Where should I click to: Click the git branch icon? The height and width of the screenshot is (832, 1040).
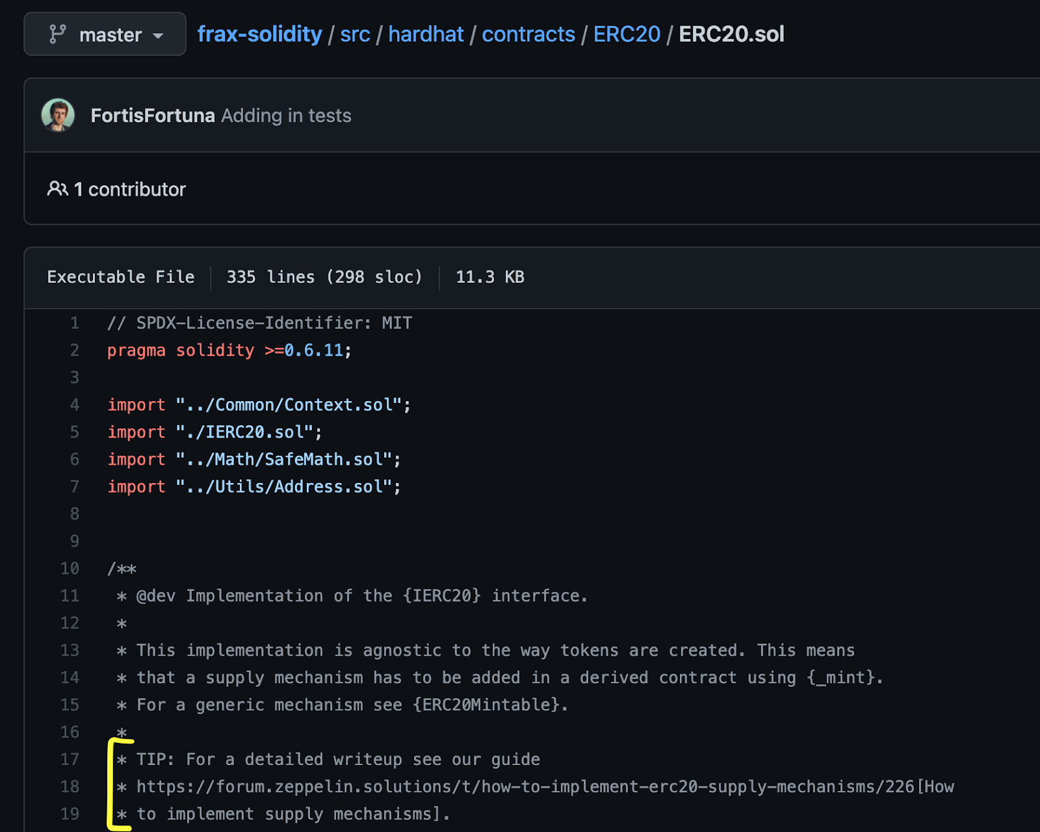pos(58,34)
